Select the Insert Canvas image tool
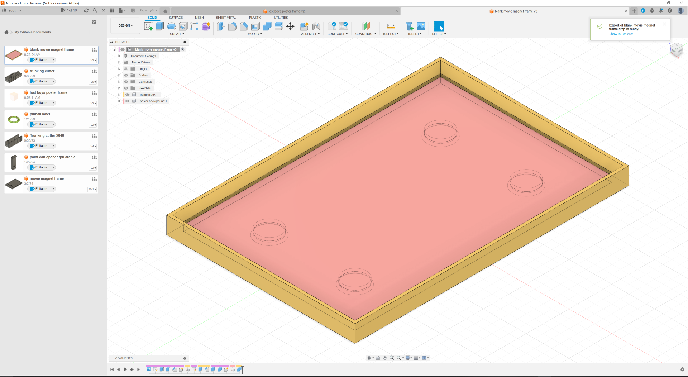 click(x=421, y=26)
